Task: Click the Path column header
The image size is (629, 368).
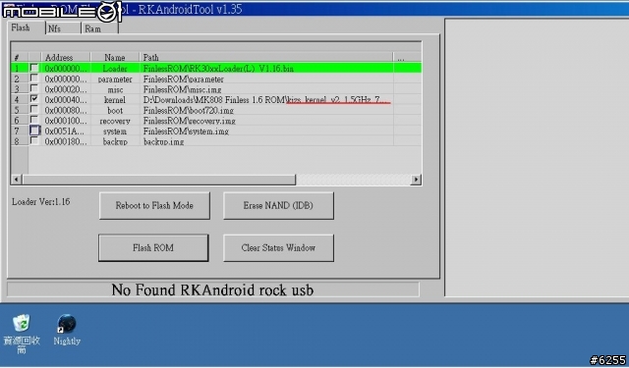Action: click(x=266, y=57)
